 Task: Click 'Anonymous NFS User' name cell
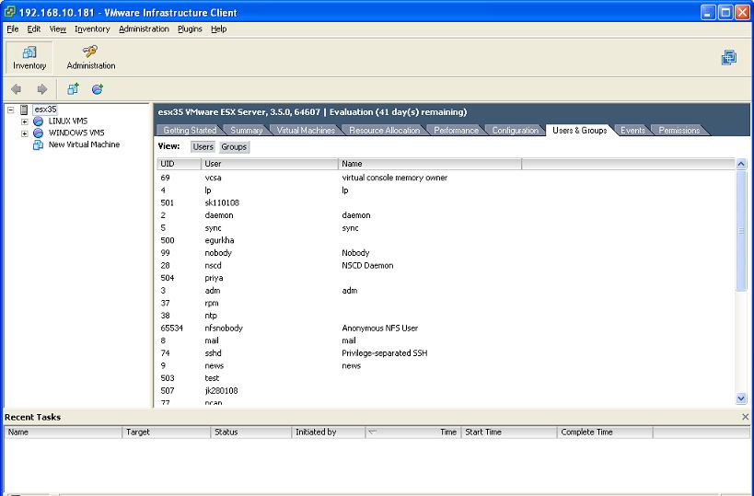pyautogui.click(x=380, y=329)
